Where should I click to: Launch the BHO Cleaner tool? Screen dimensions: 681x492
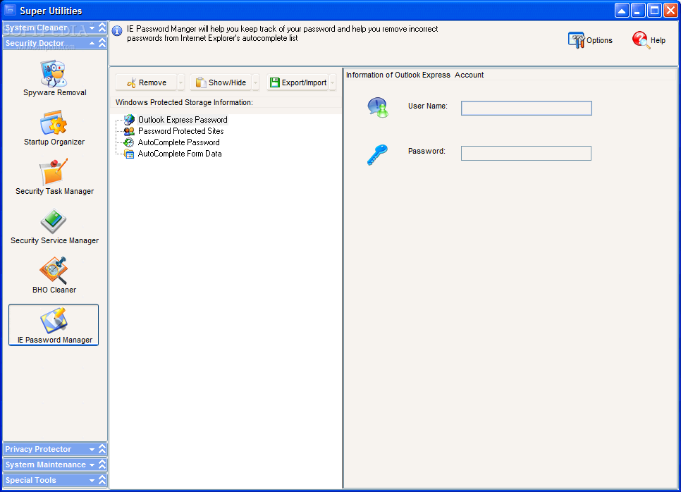(x=54, y=276)
